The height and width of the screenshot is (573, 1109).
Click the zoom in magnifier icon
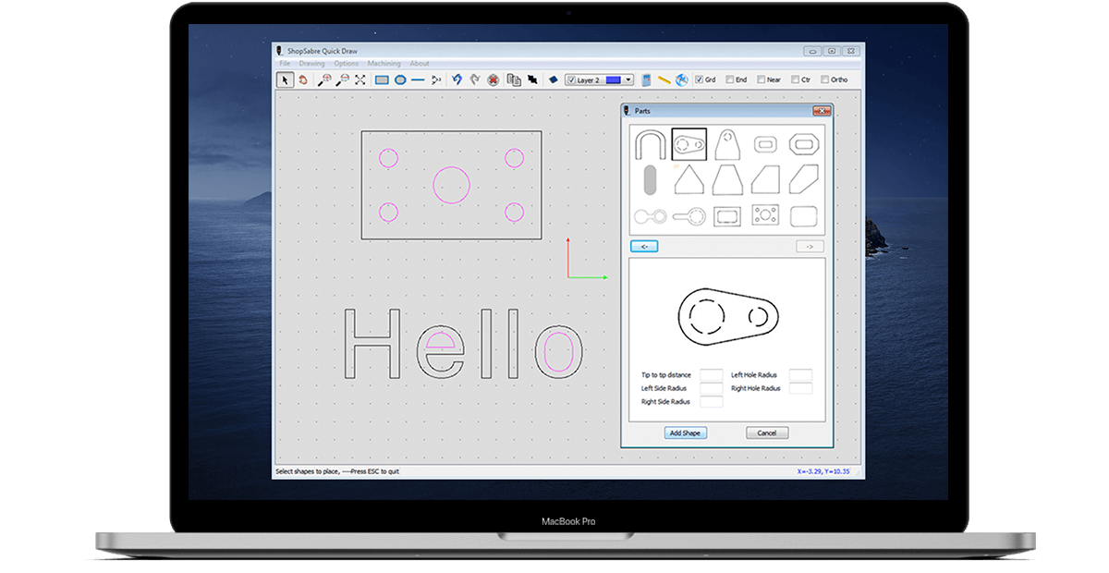pyautogui.click(x=324, y=80)
